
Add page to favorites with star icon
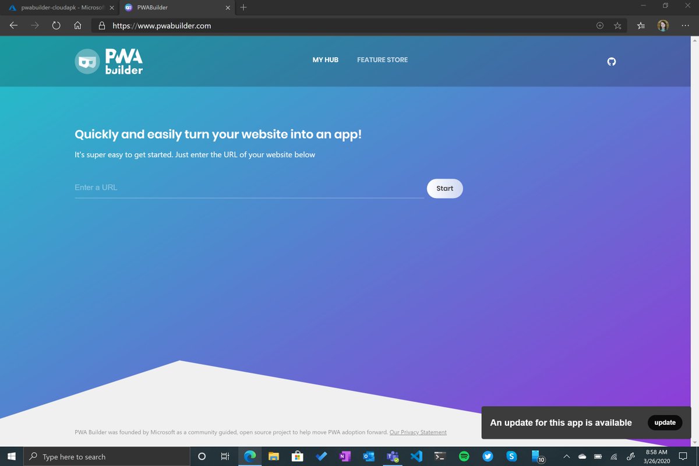pos(617,26)
